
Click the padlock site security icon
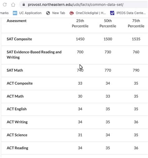click(24, 4)
